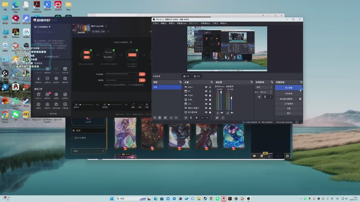Expand the 第三方转推模式 dropdown in 直播伴侣

click(x=42, y=27)
